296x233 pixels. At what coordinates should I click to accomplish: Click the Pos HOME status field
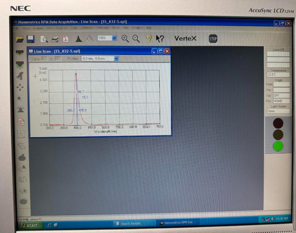coord(281,101)
